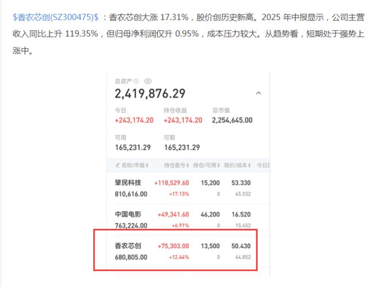Viewport: 371px width, 287px height.
Task: Click the 今日 label in account summary
Action: pos(120,110)
